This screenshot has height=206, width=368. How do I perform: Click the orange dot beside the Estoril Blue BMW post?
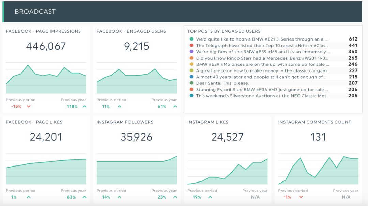click(x=191, y=89)
